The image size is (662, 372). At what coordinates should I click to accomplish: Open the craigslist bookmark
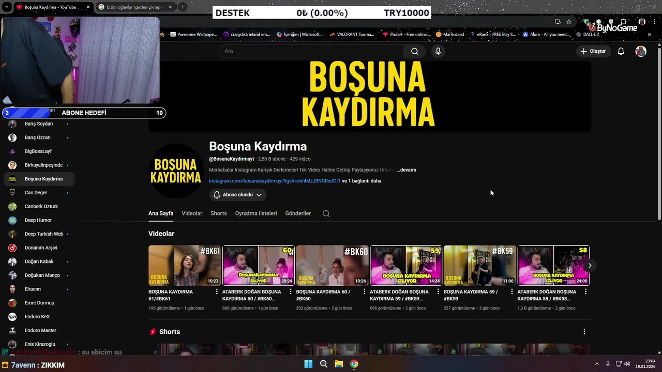[x=247, y=35]
